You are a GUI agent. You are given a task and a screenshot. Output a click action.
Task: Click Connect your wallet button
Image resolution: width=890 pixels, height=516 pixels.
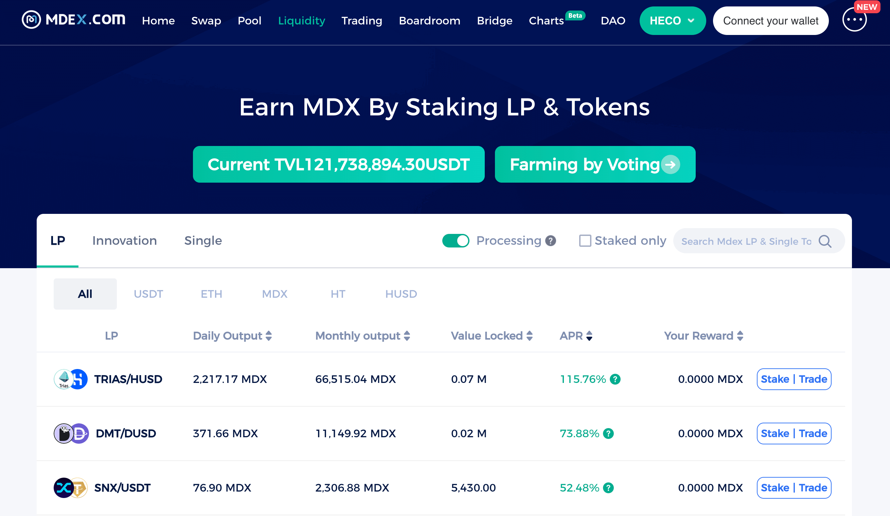771,20
